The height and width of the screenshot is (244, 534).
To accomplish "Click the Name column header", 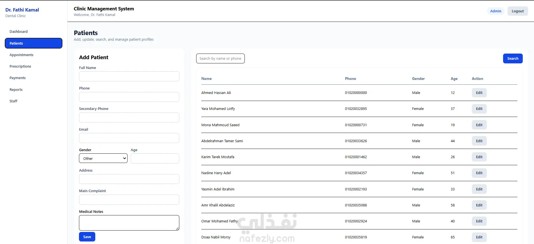I will pos(207,79).
